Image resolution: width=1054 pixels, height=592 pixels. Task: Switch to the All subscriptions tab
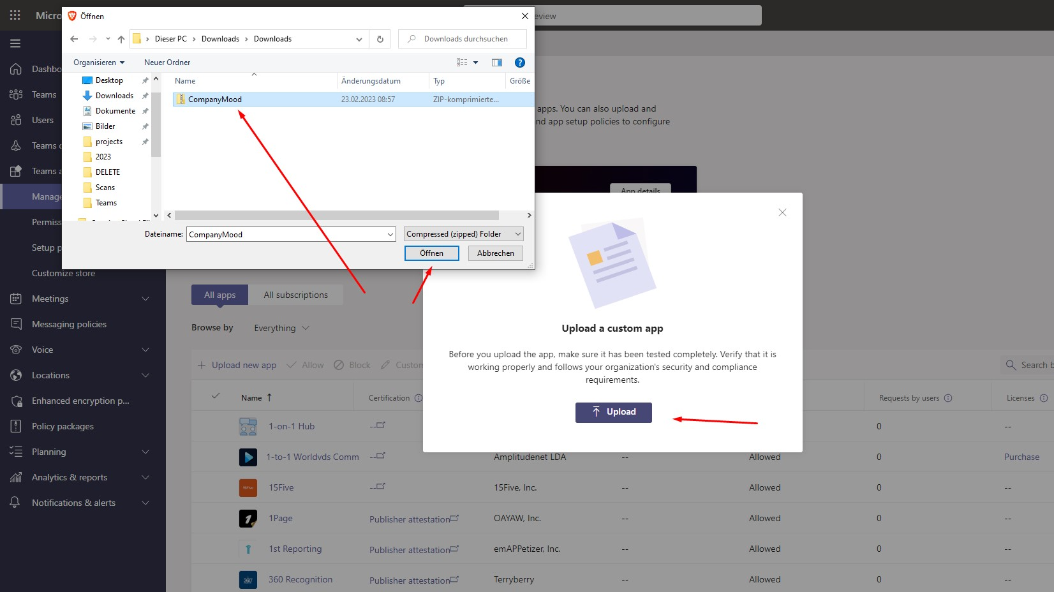pos(296,295)
